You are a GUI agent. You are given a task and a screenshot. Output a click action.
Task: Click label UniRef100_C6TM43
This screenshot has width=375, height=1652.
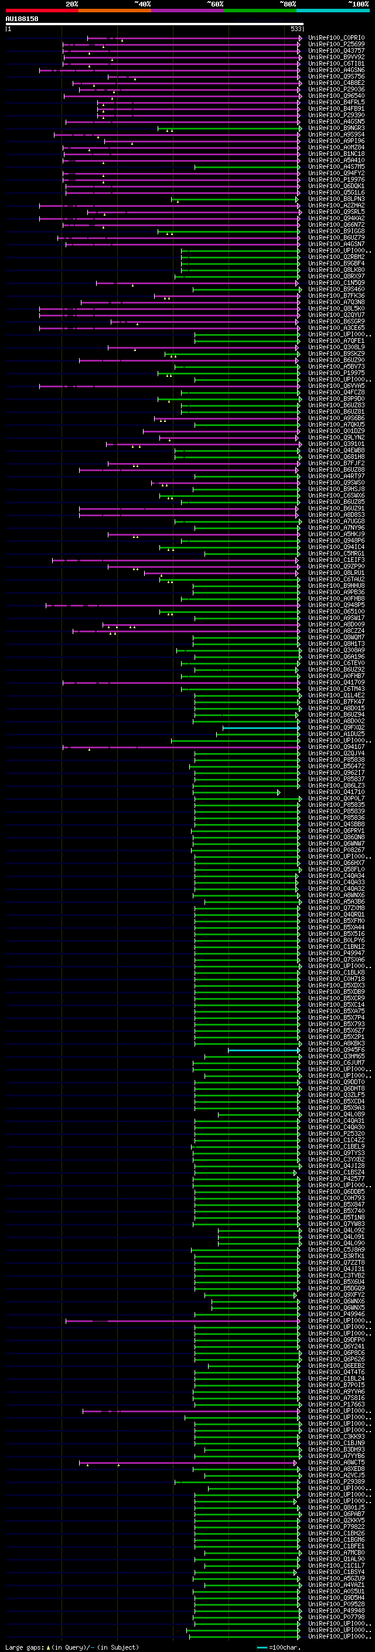coord(336,689)
